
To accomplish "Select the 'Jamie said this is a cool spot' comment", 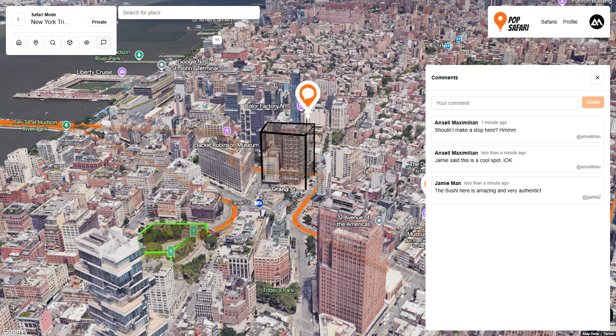I will (518, 160).
